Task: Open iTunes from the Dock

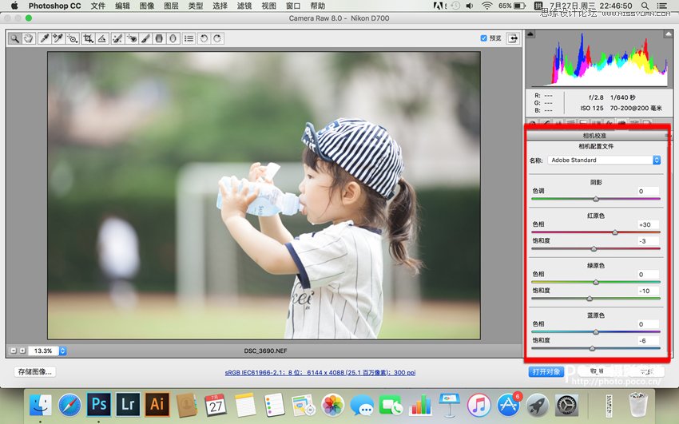Action: [478, 405]
